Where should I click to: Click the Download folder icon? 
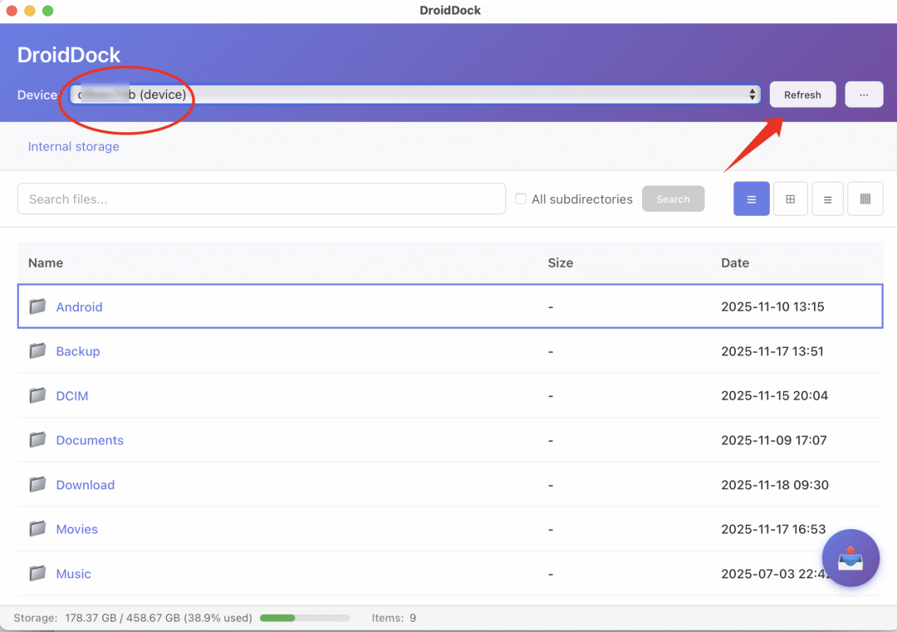point(37,484)
